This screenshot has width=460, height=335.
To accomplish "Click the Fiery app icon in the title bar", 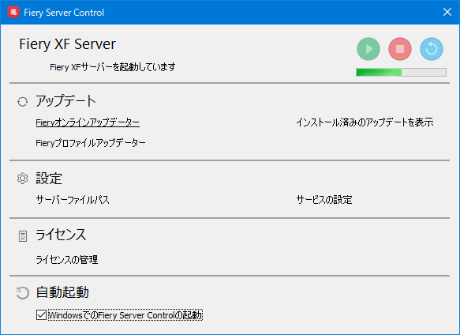I will 13,13.
